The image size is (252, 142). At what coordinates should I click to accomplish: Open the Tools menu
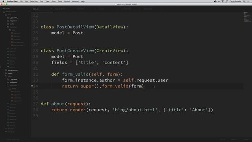click(x=60, y=1)
